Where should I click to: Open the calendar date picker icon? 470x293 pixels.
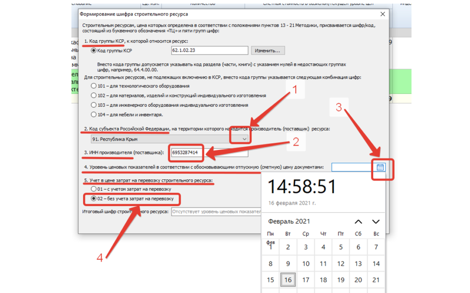pyautogui.click(x=380, y=167)
